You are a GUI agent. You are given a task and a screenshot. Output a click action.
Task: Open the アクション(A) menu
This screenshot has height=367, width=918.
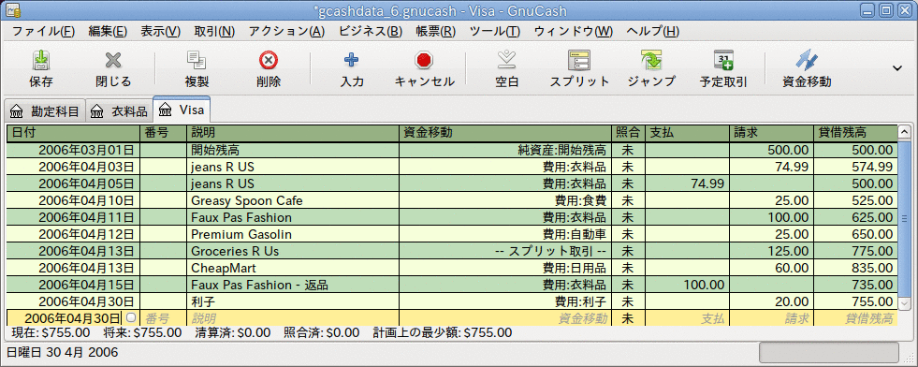click(x=287, y=31)
